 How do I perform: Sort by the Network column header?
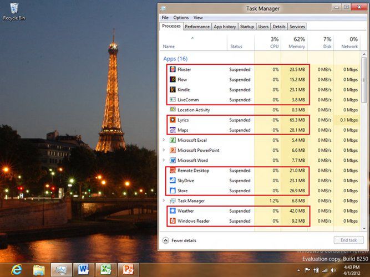[x=347, y=43]
